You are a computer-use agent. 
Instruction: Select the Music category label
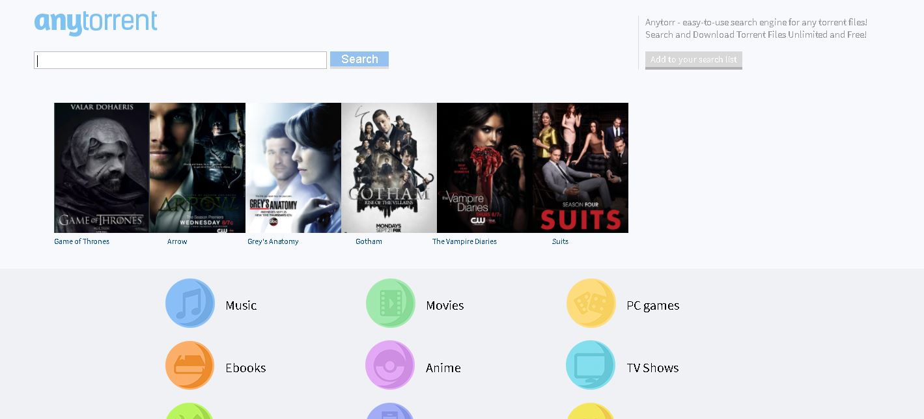pos(241,305)
